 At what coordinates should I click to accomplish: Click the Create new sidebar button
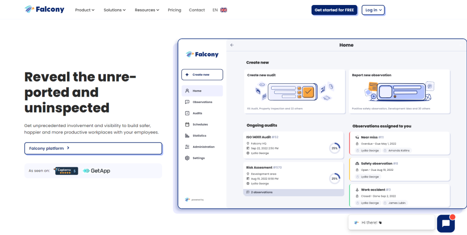pyautogui.click(x=202, y=75)
